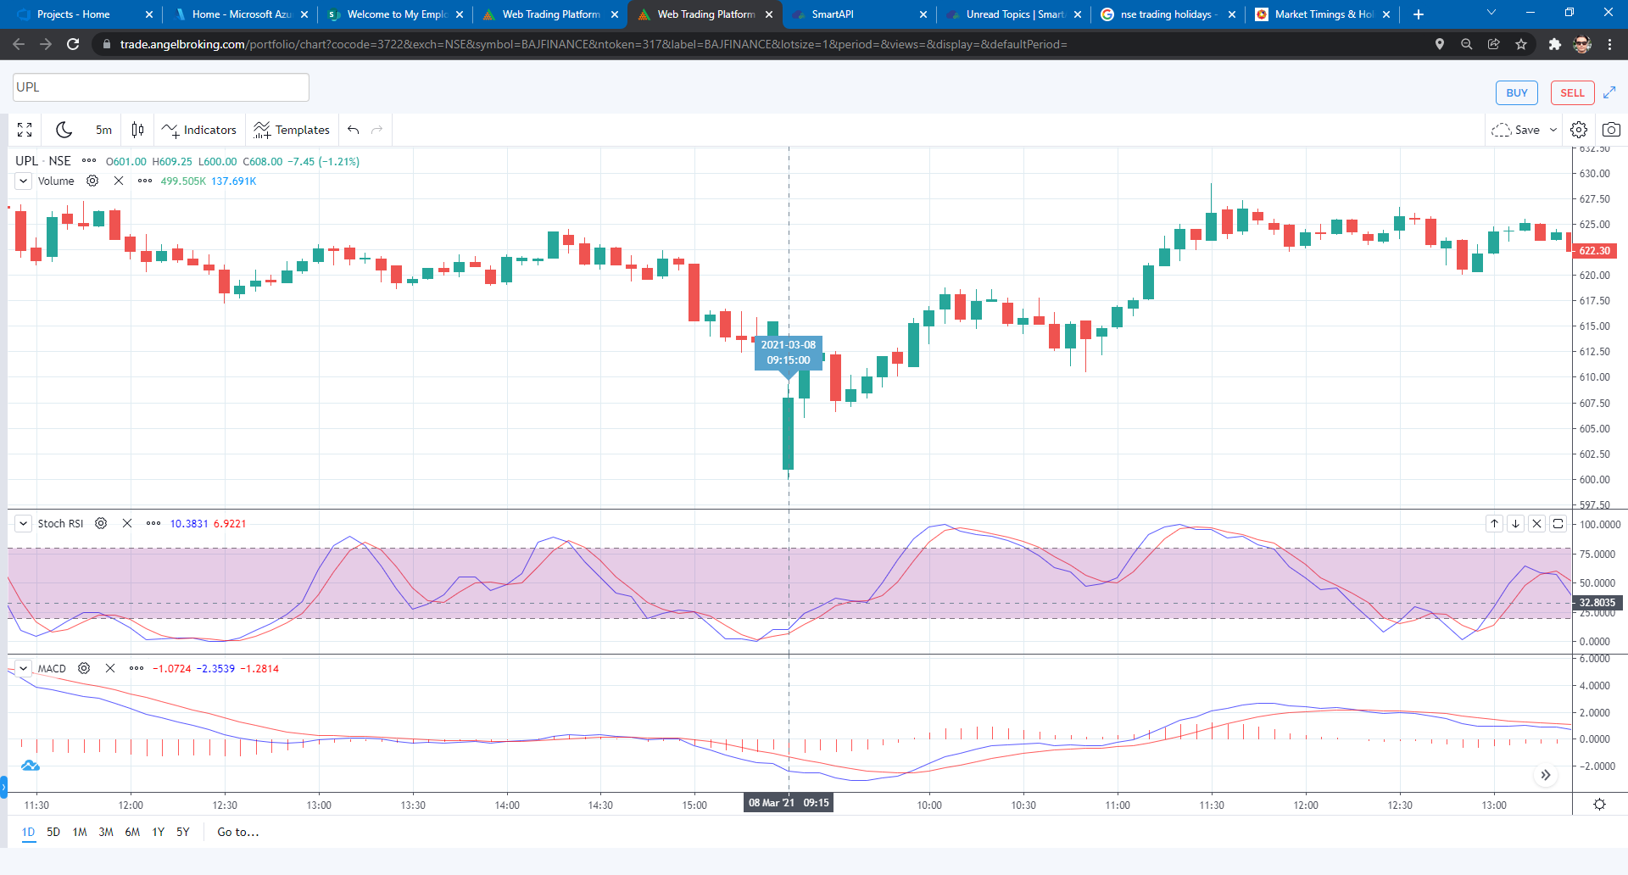Open MACD settings gear
Image resolution: width=1628 pixels, height=875 pixels.
[x=84, y=668]
